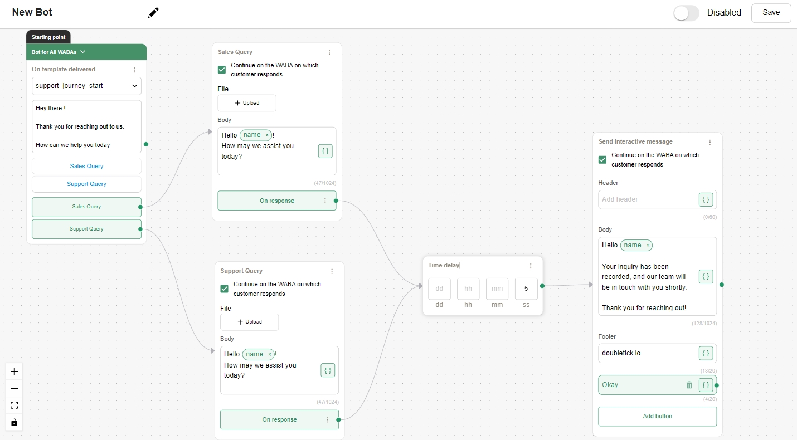Open the Time delay node options menu
This screenshot has width=797, height=440.
pyautogui.click(x=531, y=266)
